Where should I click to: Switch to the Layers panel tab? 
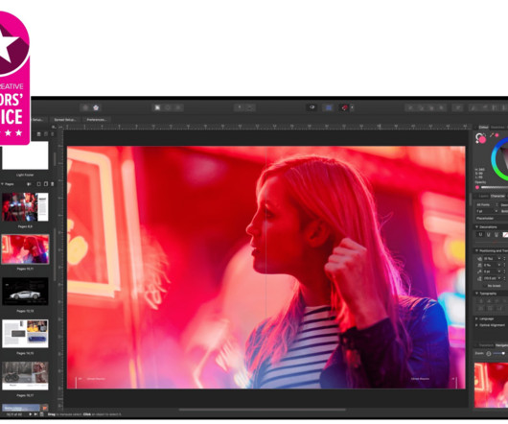483,196
